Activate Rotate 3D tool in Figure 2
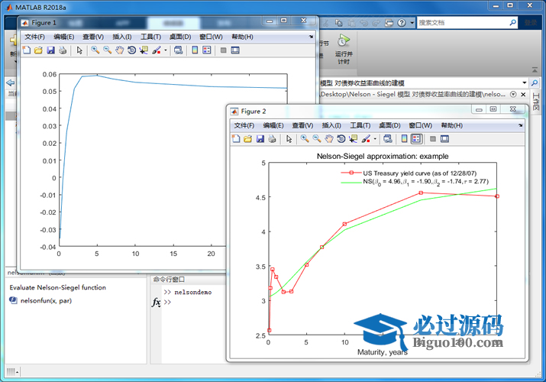Viewport: 546px width, 382px height. click(x=341, y=139)
